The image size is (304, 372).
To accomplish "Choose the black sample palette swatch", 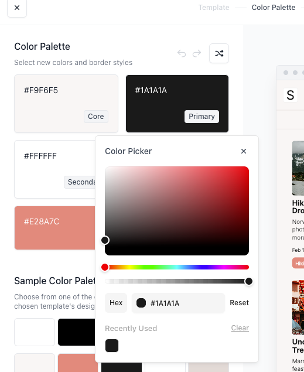I will point(76,332).
